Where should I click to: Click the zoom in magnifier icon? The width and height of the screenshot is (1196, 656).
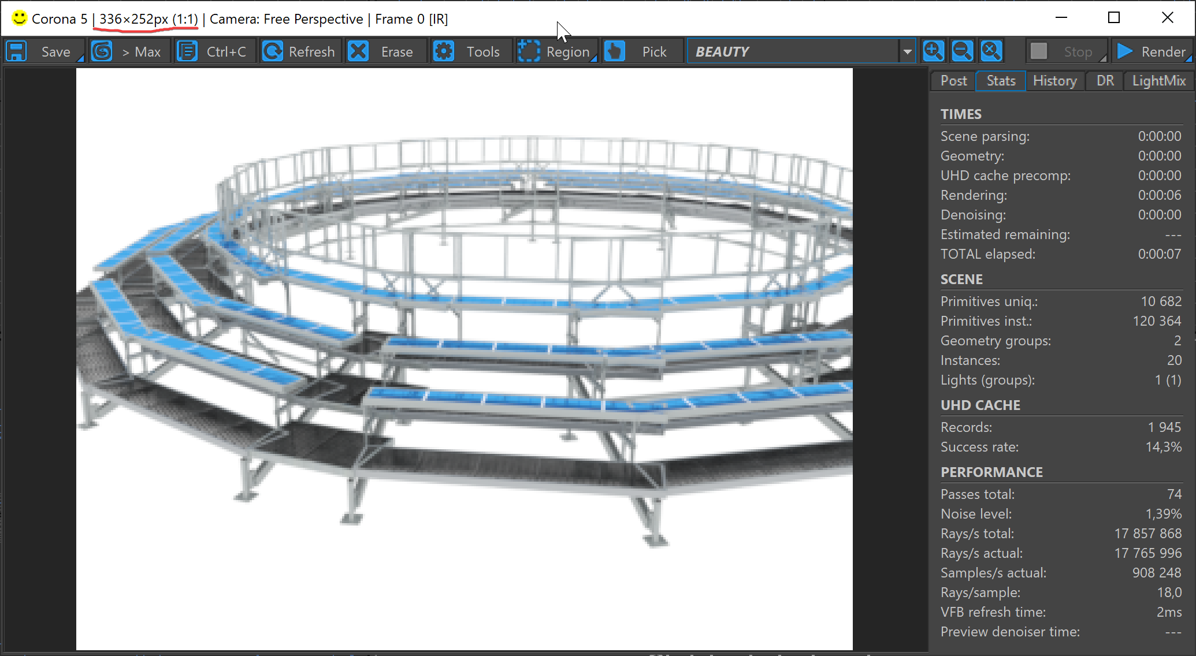(934, 51)
